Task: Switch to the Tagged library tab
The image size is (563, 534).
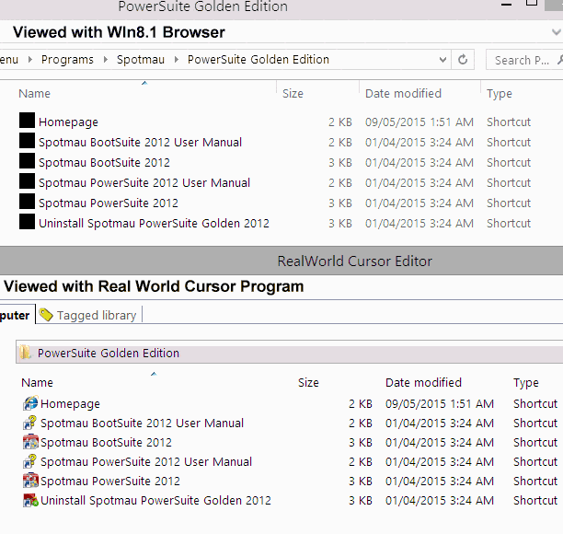Action: [x=96, y=315]
